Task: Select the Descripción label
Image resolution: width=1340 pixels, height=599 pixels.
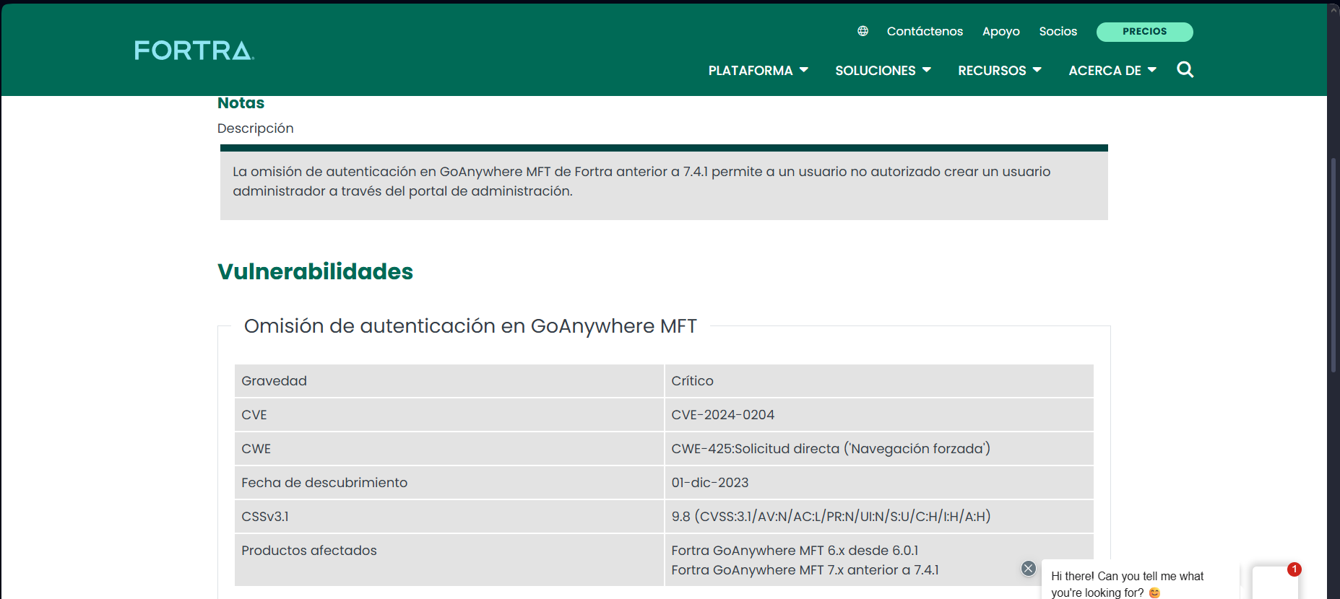Action: pyautogui.click(x=255, y=128)
